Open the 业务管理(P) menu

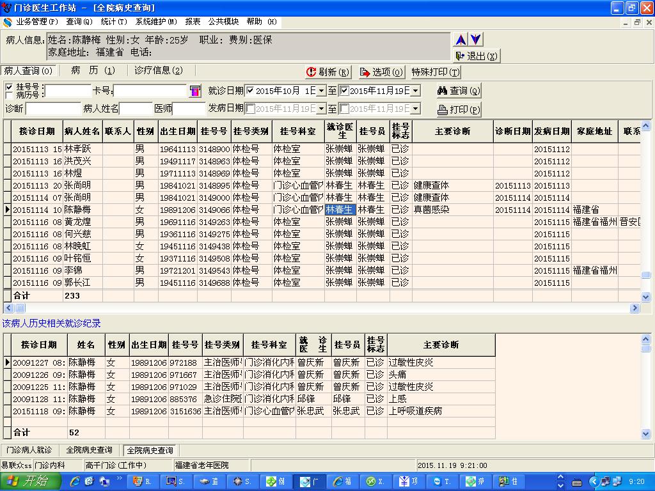36,22
